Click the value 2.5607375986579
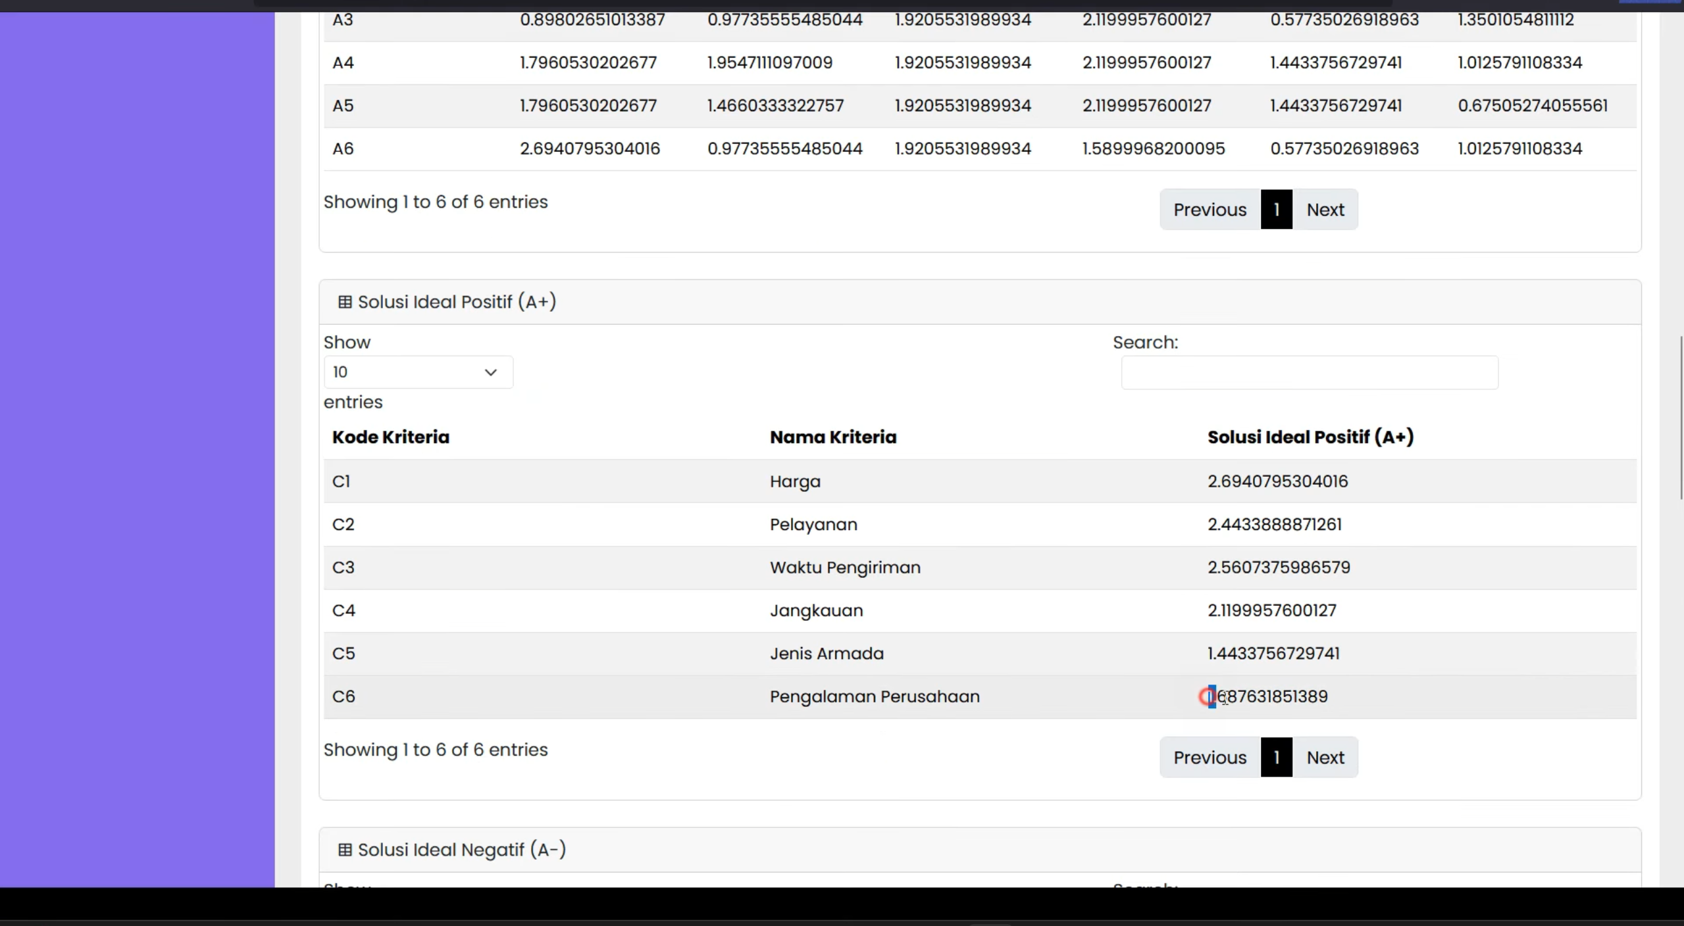 click(1279, 568)
